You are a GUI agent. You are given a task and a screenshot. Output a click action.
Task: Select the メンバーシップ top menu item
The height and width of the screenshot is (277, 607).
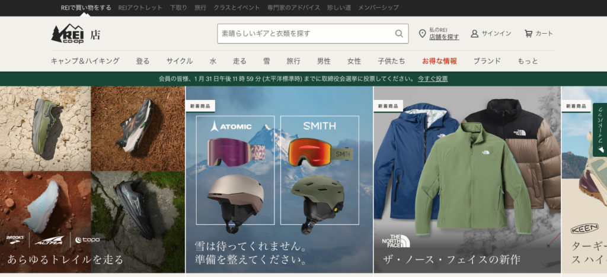coord(380,8)
